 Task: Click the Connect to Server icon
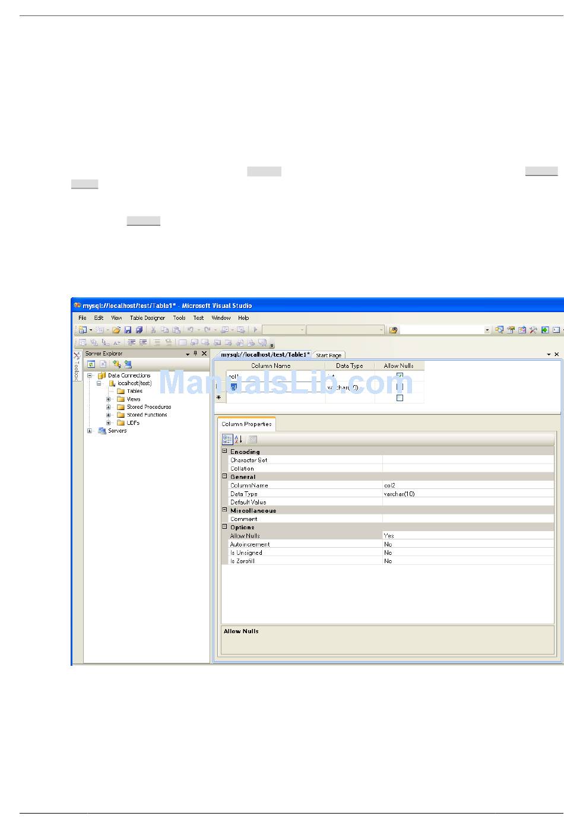[x=128, y=364]
